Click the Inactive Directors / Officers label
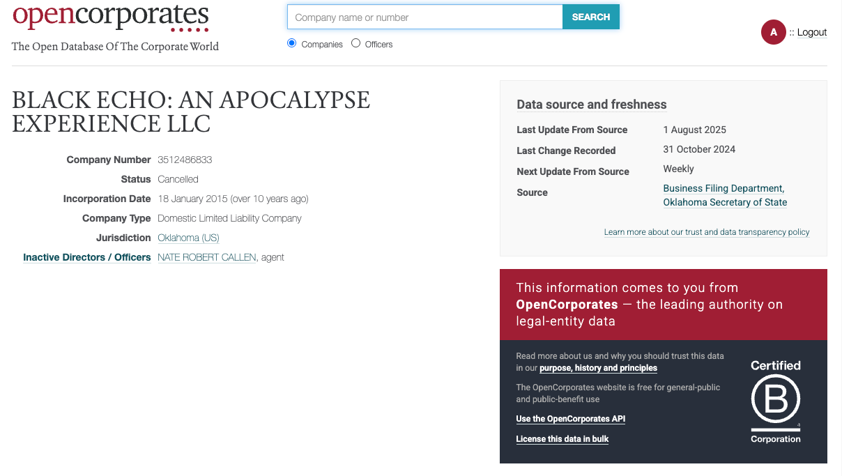 [x=86, y=257]
